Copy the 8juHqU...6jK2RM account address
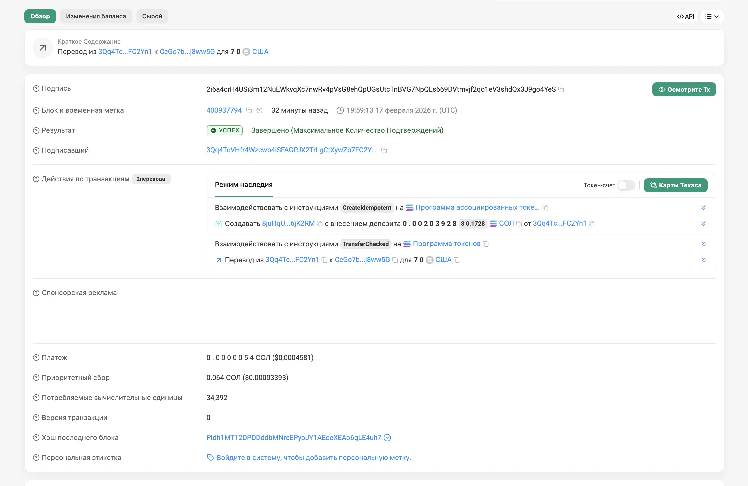 (x=320, y=224)
